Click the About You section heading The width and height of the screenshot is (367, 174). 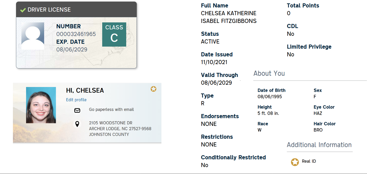coord(269,73)
